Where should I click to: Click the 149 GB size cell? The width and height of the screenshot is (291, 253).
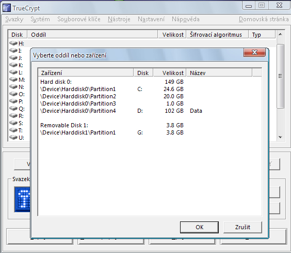click(174, 82)
